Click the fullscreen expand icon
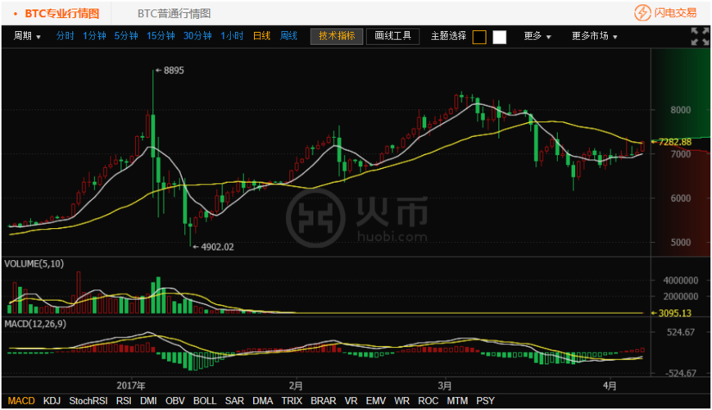Screen dimensions: 712x410 pos(699,36)
